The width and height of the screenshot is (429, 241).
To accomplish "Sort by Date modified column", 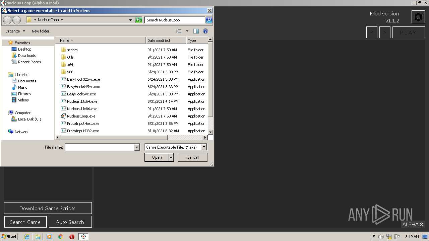I will [x=166, y=41].
